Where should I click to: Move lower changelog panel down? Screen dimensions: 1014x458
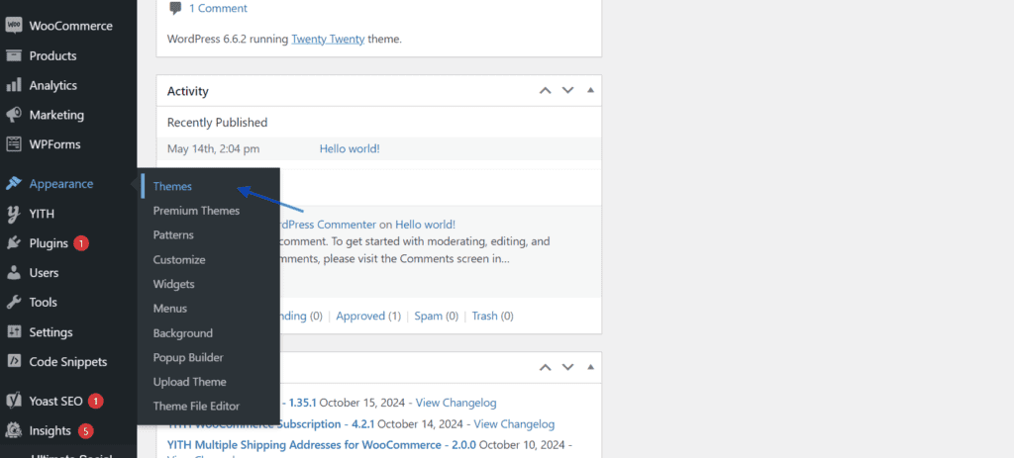pyautogui.click(x=567, y=367)
